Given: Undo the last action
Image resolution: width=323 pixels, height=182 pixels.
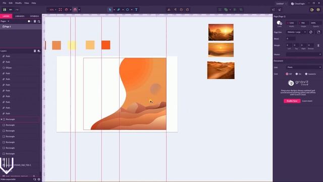Looking at the screenshot, I should (x=11, y=10).
